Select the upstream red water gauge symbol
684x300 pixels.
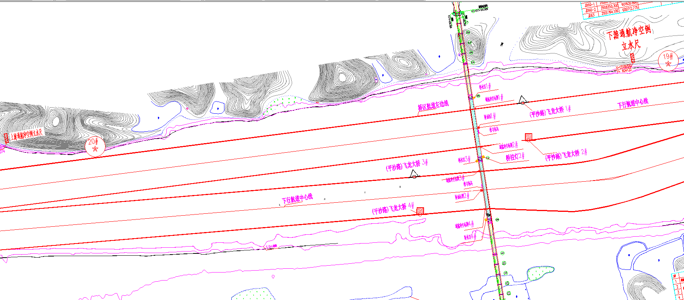6,139
